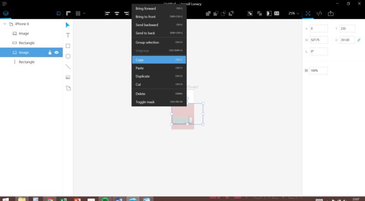Open the hamburger main menu
The image size is (365, 201).
pyautogui.click(x=5, y=4)
